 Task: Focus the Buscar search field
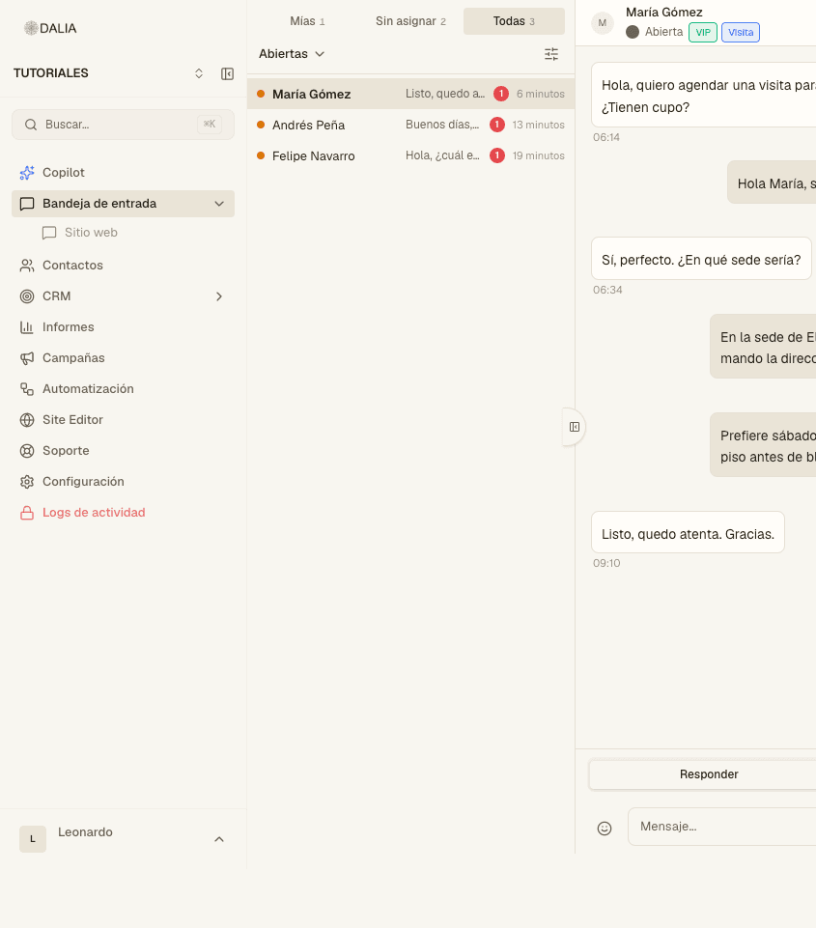click(123, 125)
